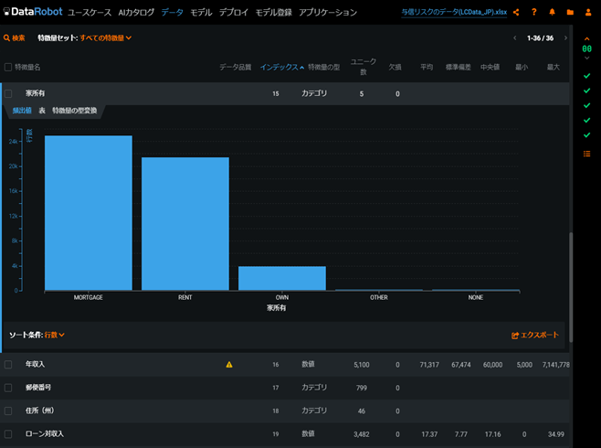Check the ローン対収入 feature checkbox
This screenshot has height=448, width=601.
point(8,434)
